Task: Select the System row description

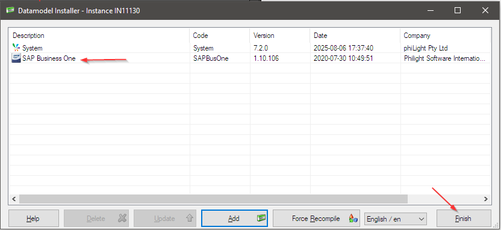Action: (x=33, y=48)
